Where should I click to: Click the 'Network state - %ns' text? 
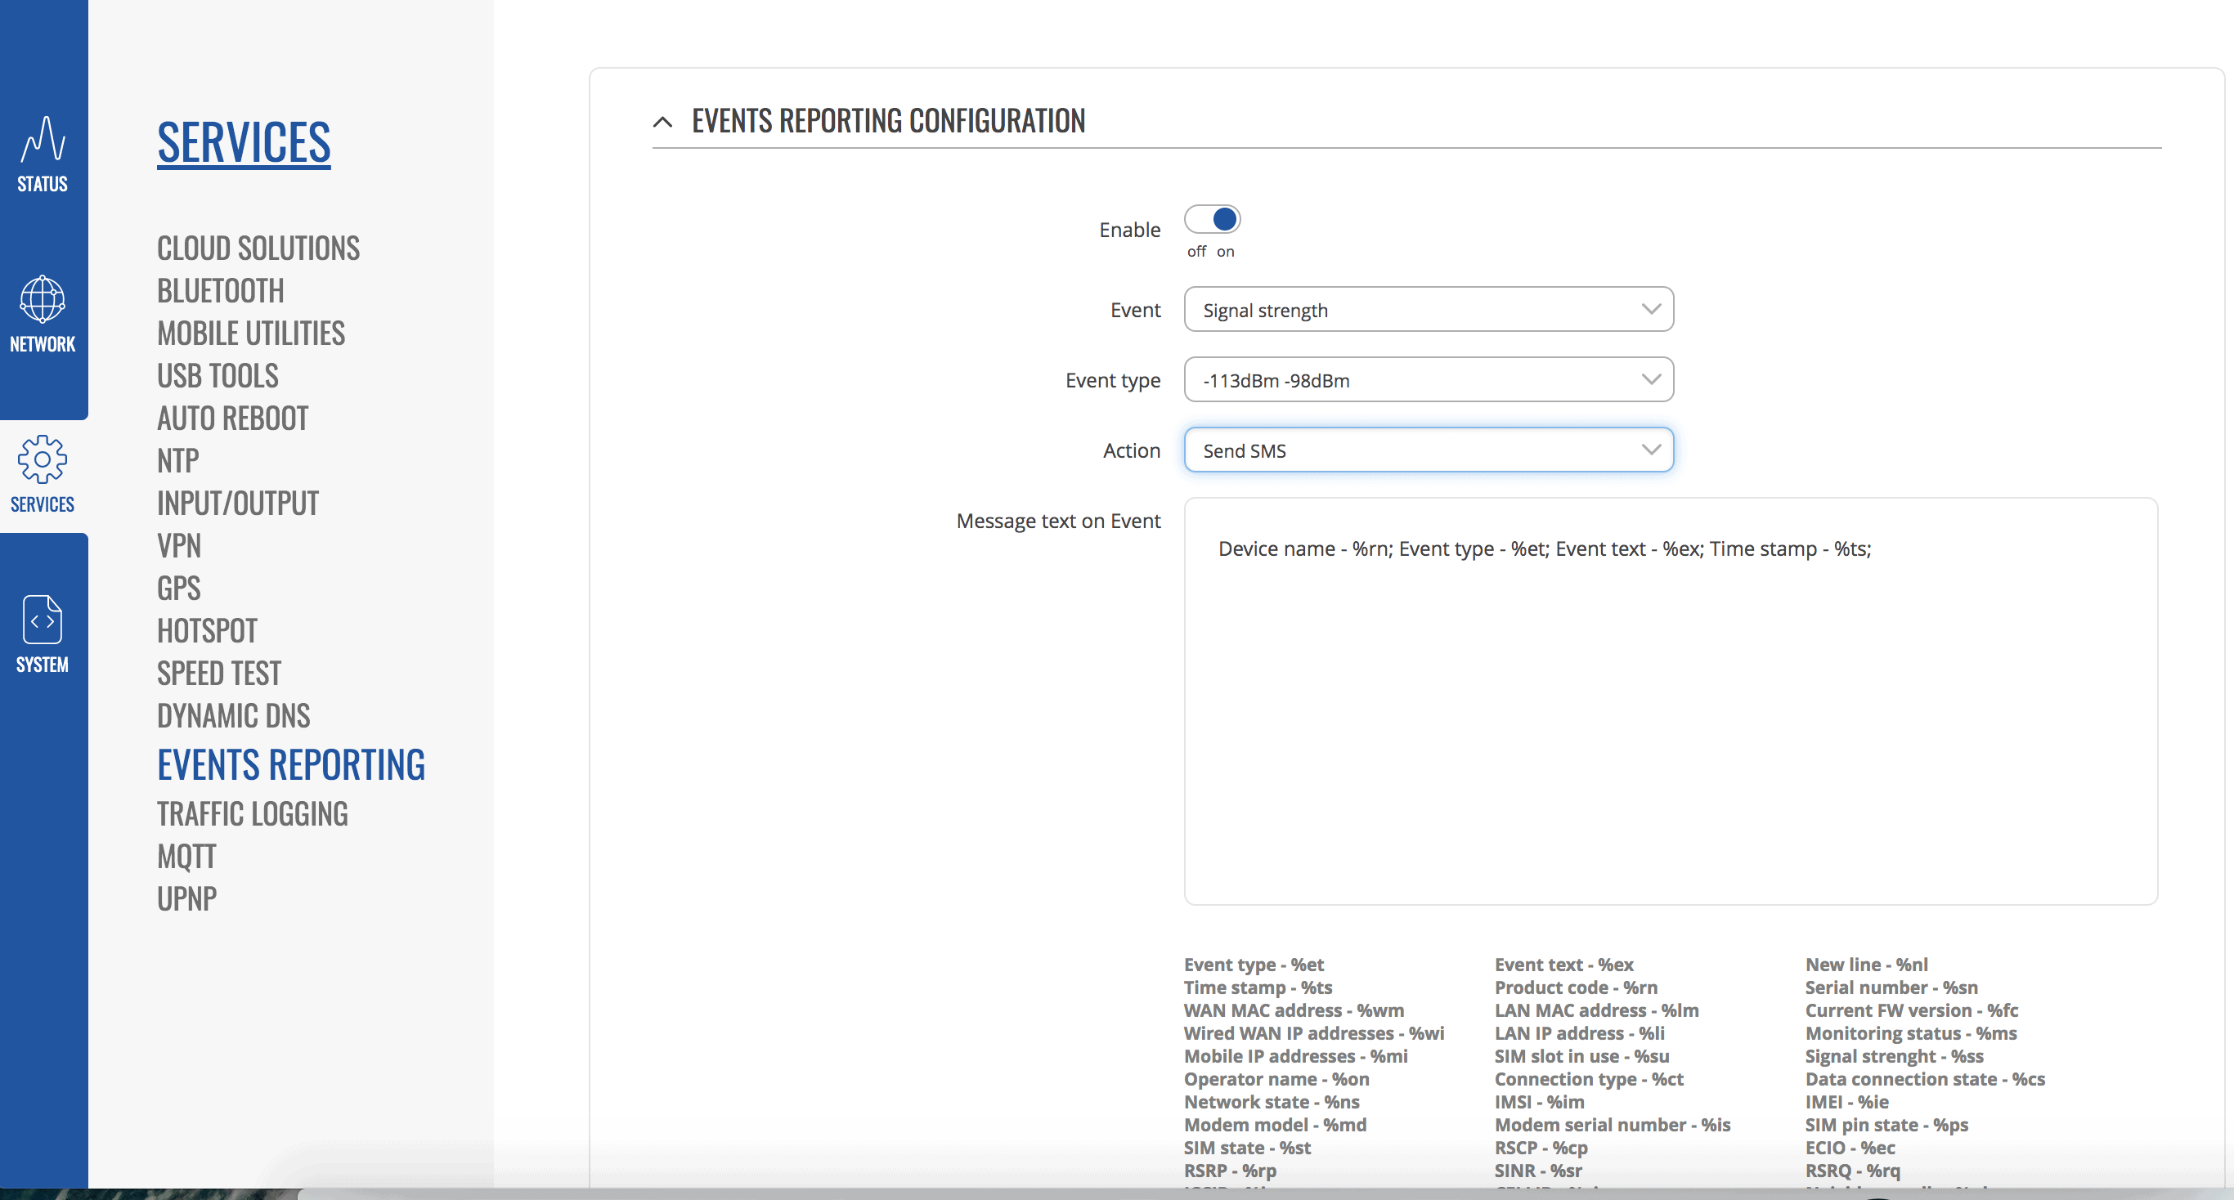click(1272, 1102)
